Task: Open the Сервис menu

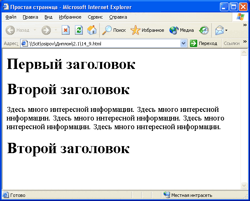Action: tap(95, 17)
